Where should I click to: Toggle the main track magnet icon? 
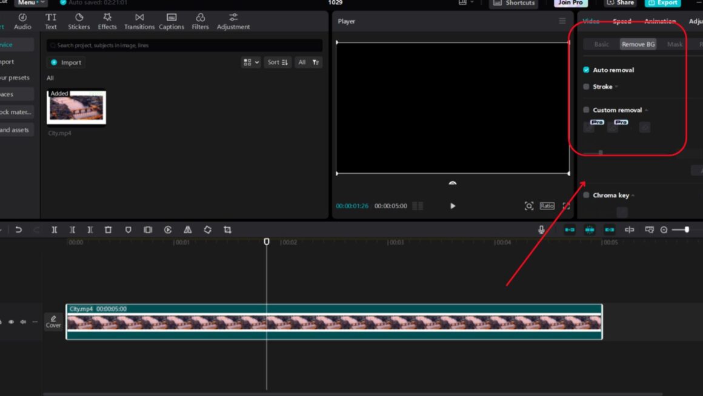[x=570, y=230]
